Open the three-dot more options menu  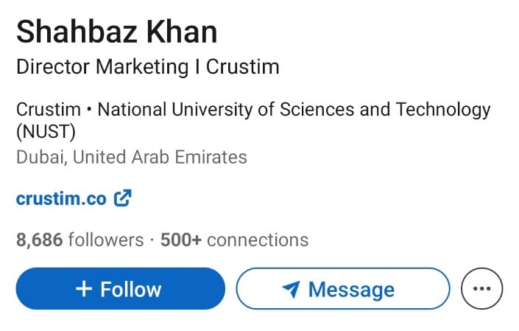point(481,289)
